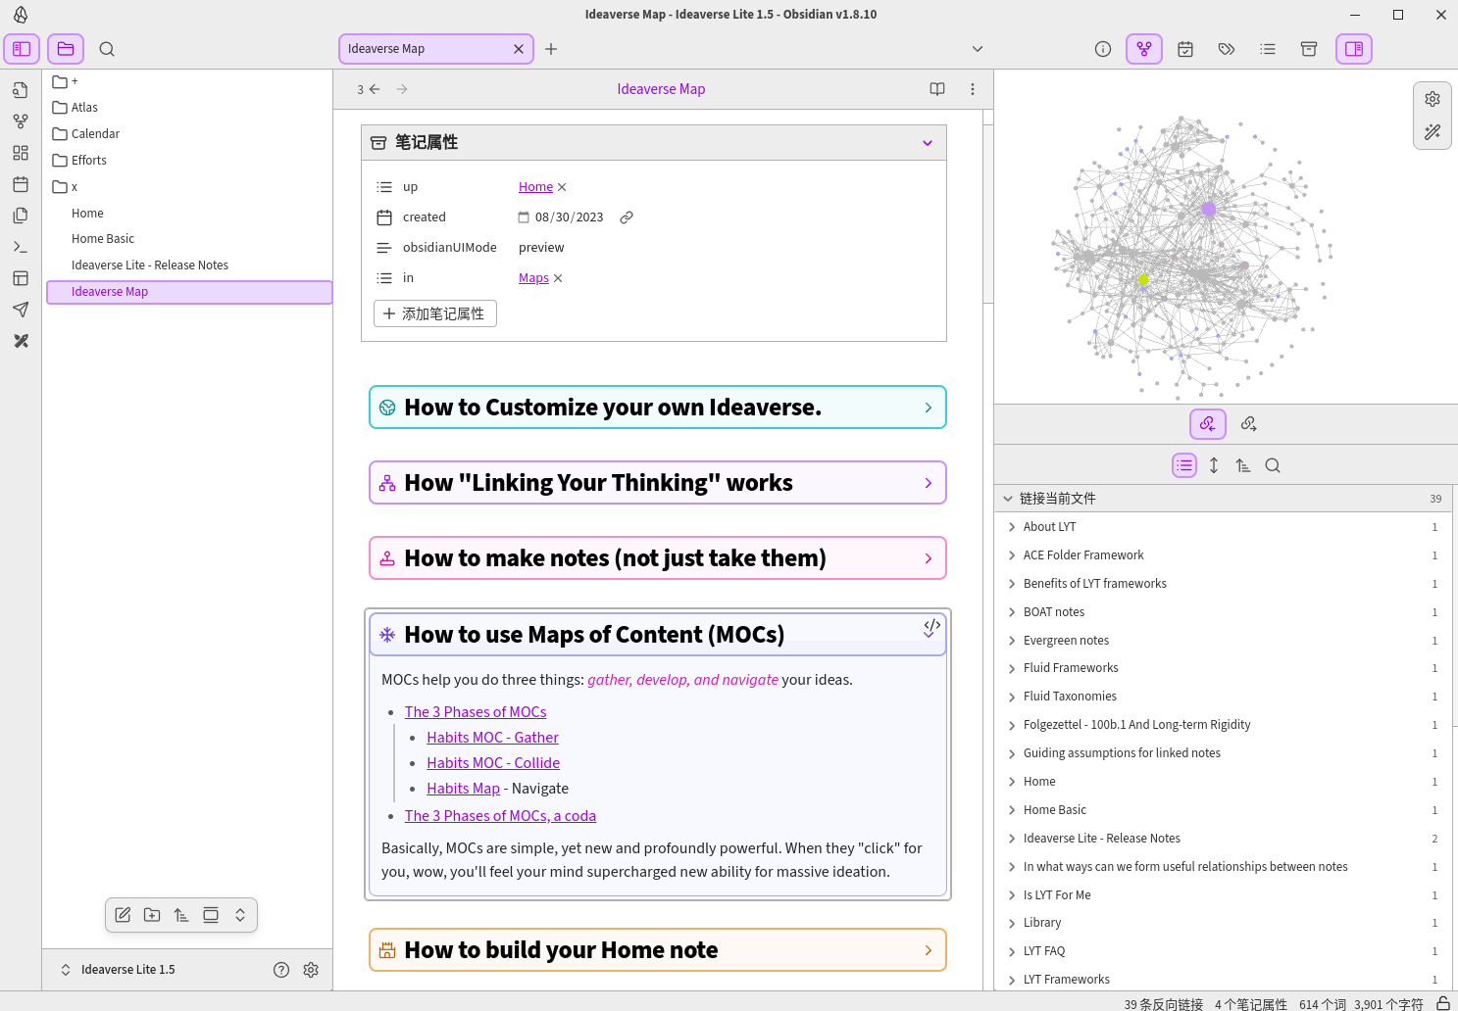Click the yellow node in the graph
This screenshot has height=1011, width=1458.
pos(1143,280)
